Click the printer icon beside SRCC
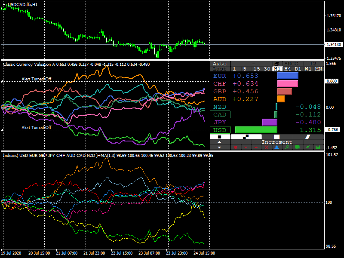The height and width of the screenshot is (258, 344). tap(276, 63)
